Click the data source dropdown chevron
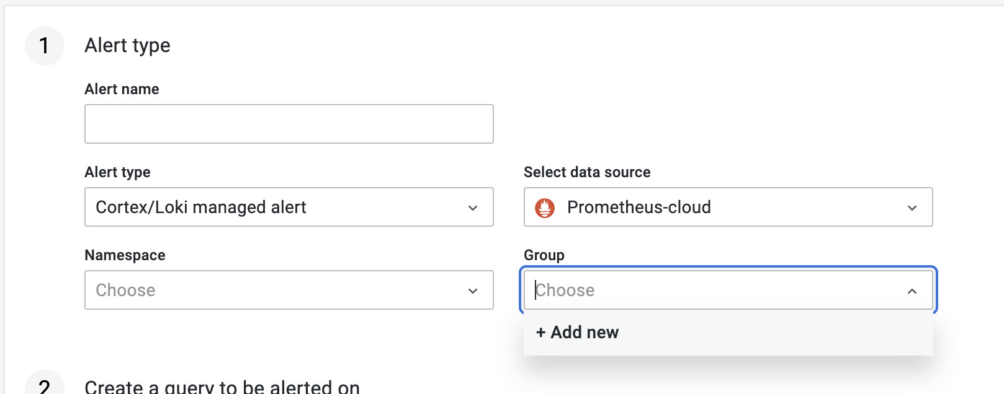Image resolution: width=1004 pixels, height=394 pixels. coord(912,208)
